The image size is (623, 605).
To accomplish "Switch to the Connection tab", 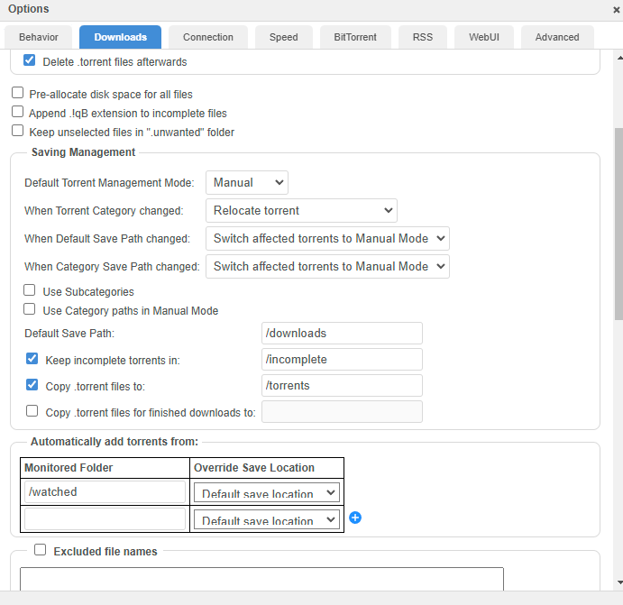I will coord(207,37).
